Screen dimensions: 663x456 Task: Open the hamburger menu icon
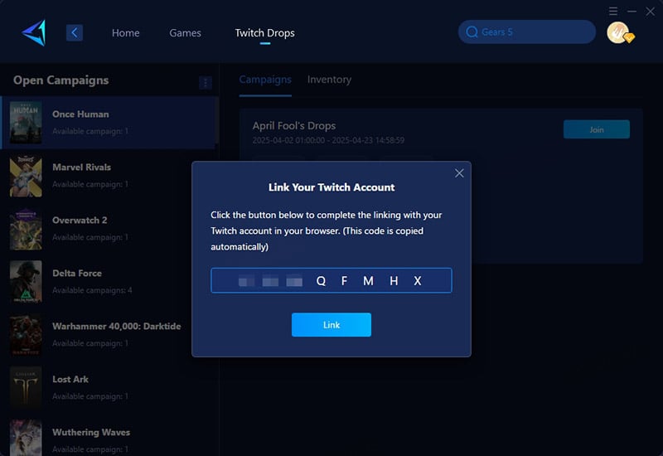tap(613, 11)
